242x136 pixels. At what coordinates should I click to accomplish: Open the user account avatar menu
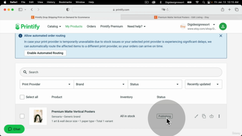(x=223, y=26)
